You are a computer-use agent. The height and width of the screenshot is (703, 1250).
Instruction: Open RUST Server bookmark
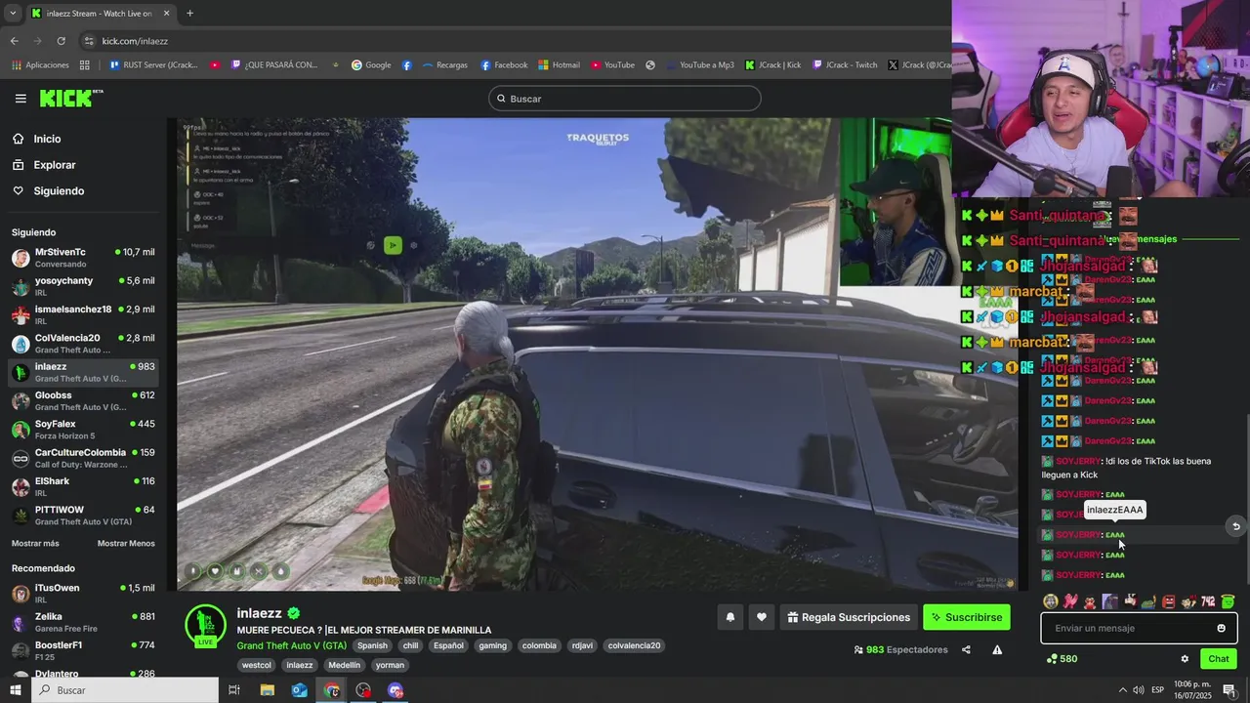coord(154,65)
